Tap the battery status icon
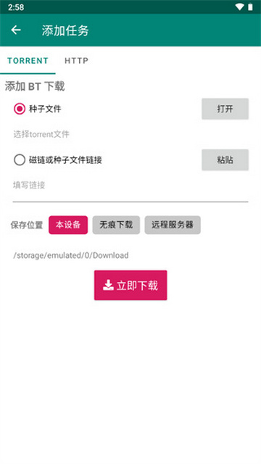This screenshot has width=261, height=464. pyautogui.click(x=250, y=7)
